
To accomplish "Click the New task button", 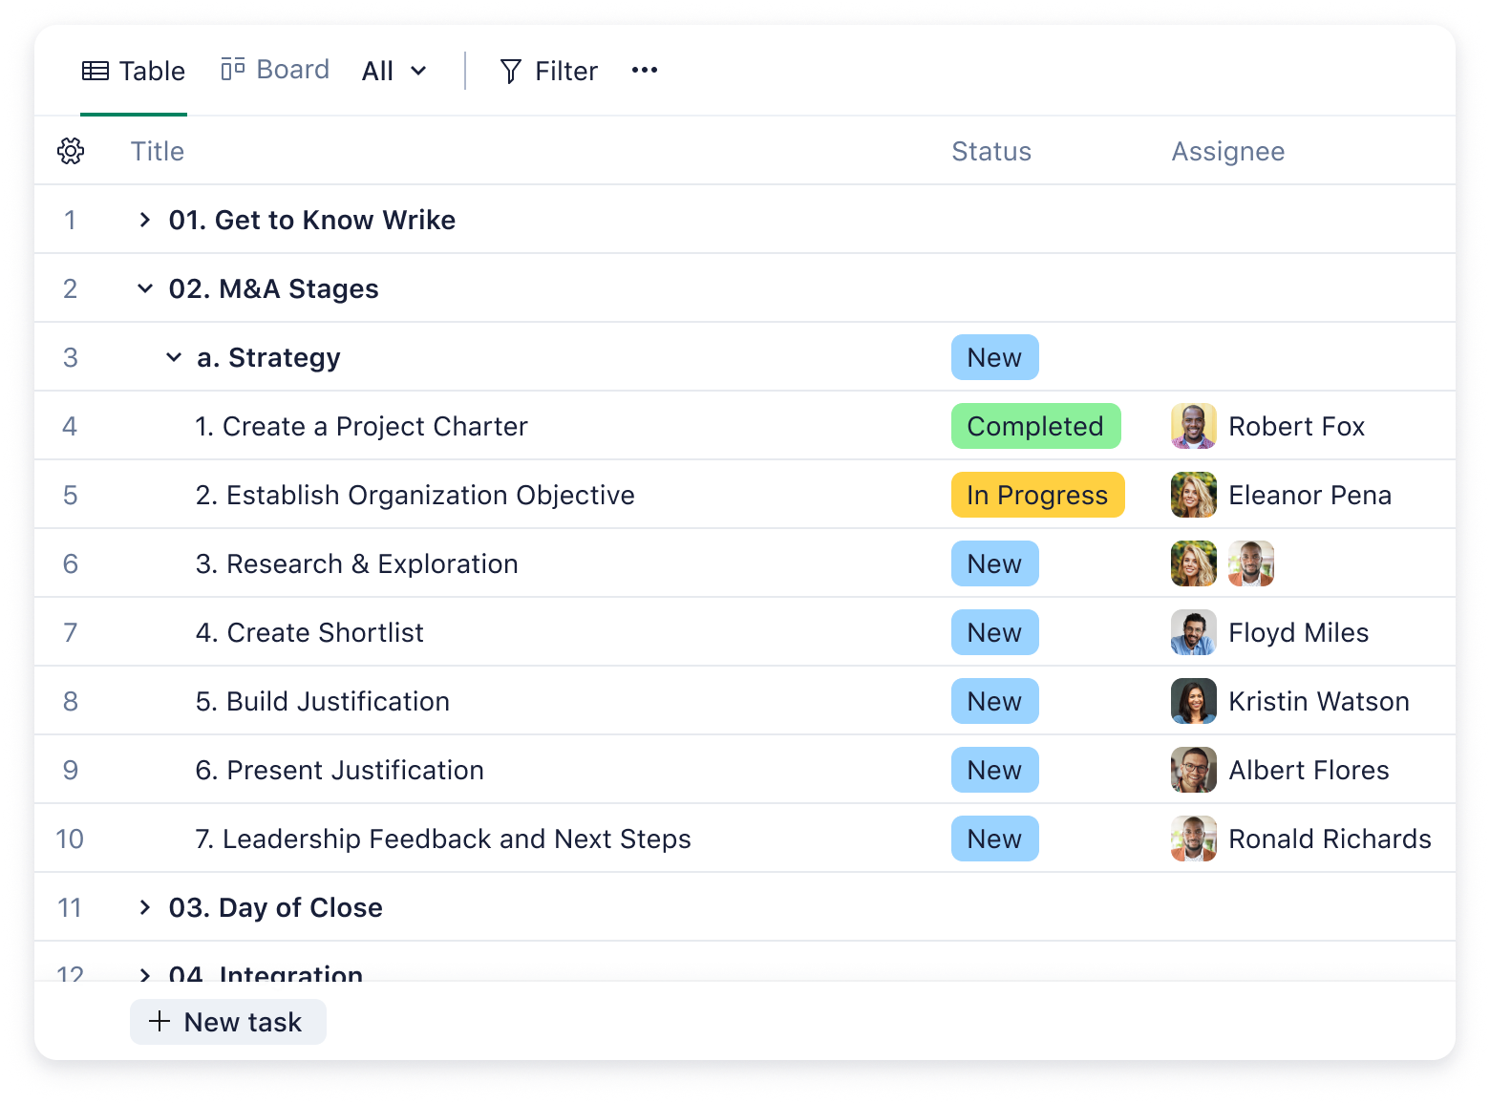I will (x=228, y=1022).
